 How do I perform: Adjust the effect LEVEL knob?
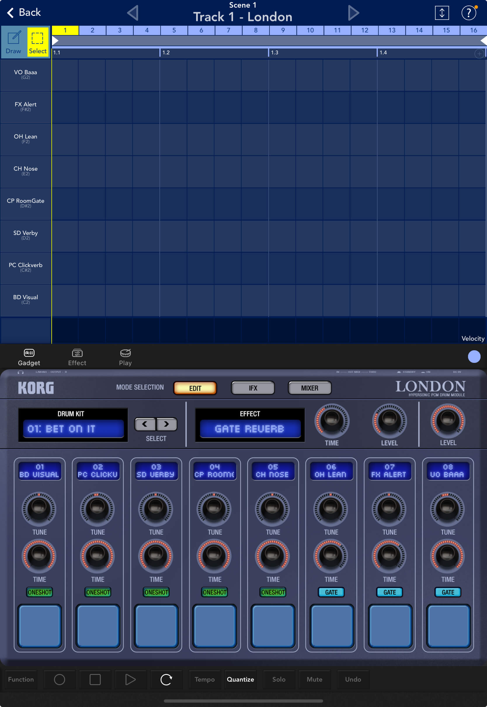[x=389, y=421]
